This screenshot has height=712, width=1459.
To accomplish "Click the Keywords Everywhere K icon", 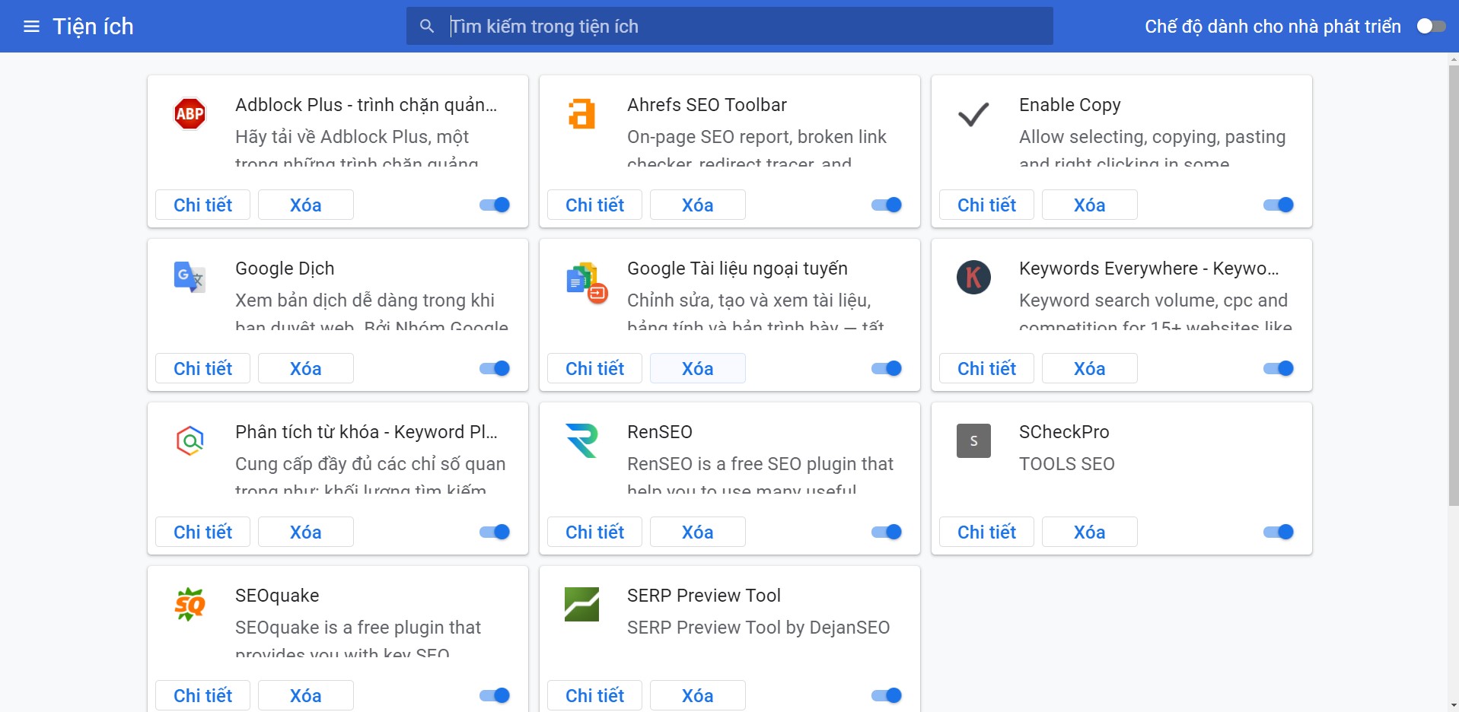I will pos(973,278).
